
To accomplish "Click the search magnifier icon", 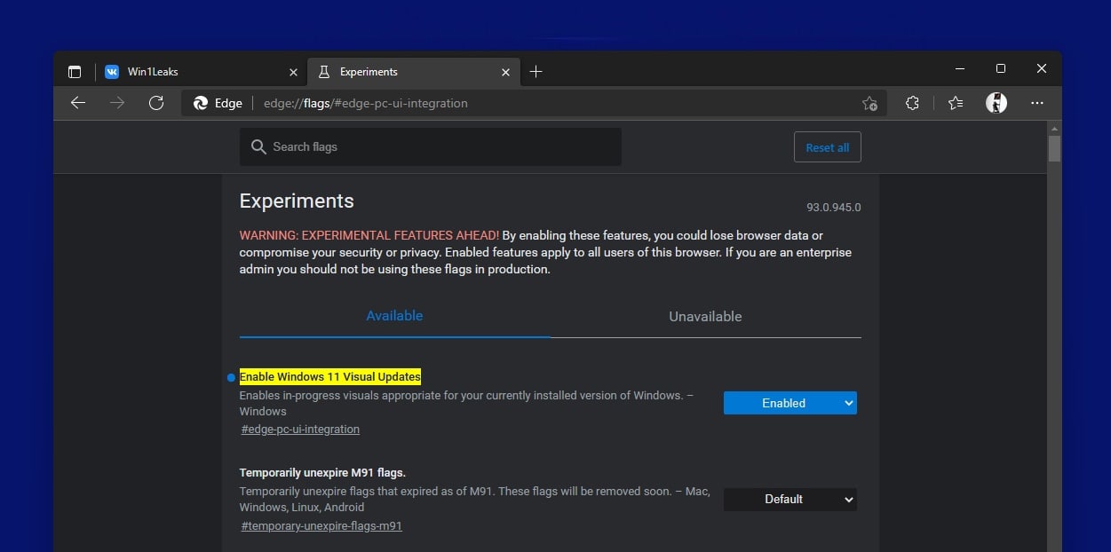I will pos(258,146).
